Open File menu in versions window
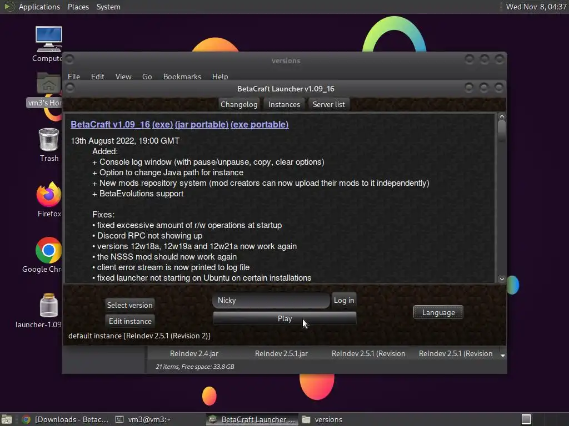 pos(74,77)
